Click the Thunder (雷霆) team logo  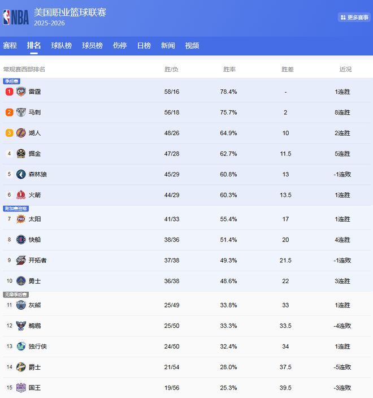(x=21, y=92)
